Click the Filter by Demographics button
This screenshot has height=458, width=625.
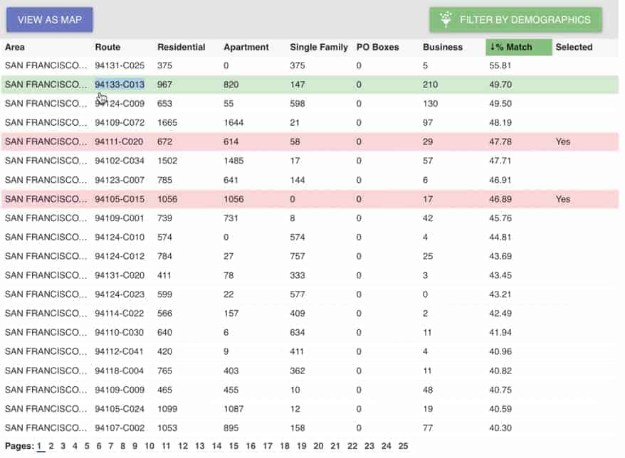tap(515, 19)
